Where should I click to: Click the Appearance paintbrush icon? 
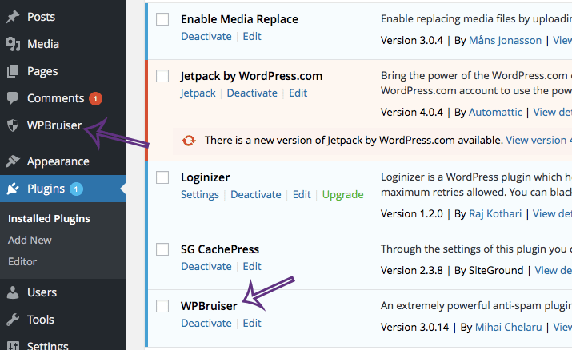click(13, 161)
